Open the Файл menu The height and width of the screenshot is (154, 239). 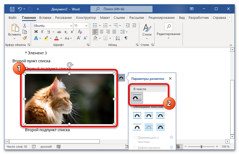tap(12, 18)
